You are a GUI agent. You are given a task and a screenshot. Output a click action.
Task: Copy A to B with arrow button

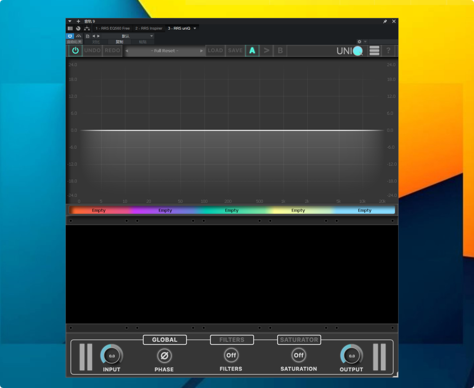pos(266,50)
